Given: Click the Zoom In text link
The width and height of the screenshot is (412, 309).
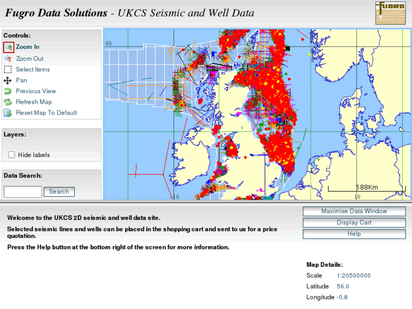Looking at the screenshot, I should click(x=28, y=47).
